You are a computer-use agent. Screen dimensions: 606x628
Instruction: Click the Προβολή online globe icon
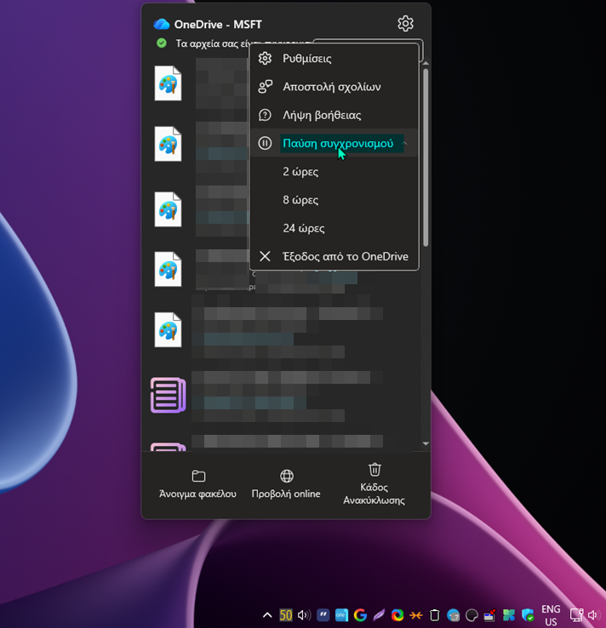pyautogui.click(x=287, y=477)
